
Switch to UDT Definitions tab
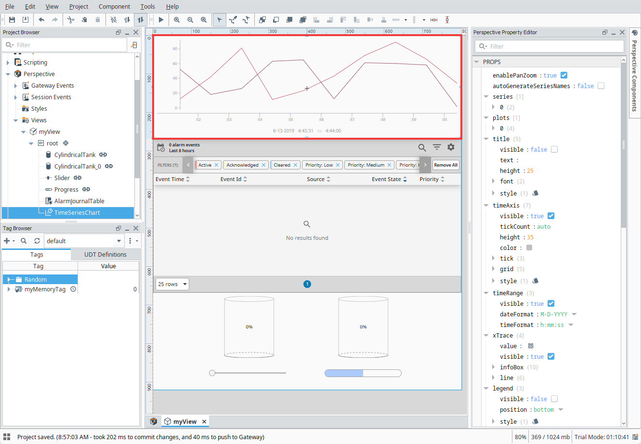point(105,254)
